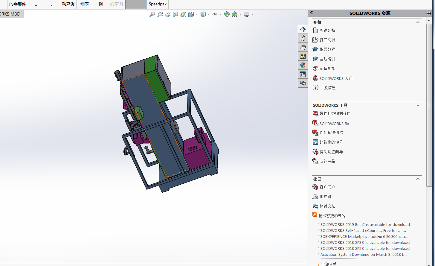The width and height of the screenshot is (435, 266).
Task: Collapse the task pane with double-chevron
Action: pyautogui.click(x=312, y=13)
